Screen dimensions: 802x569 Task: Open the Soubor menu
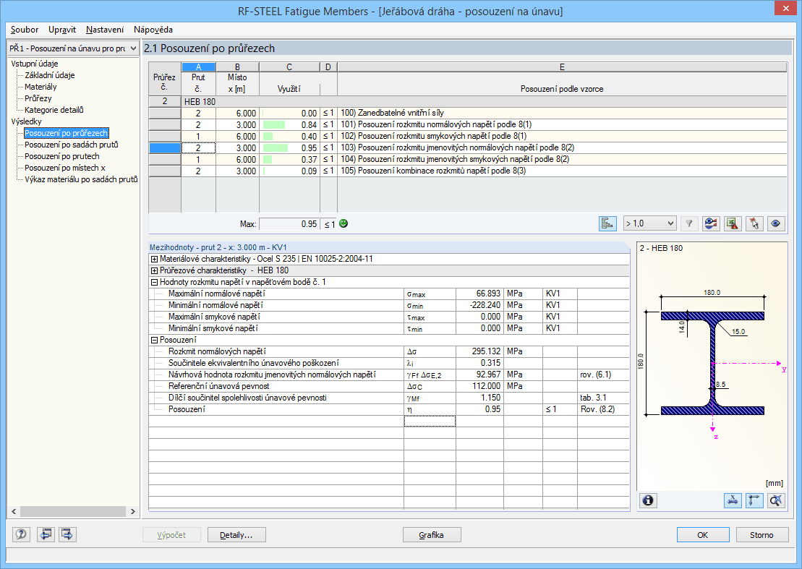tap(25, 30)
